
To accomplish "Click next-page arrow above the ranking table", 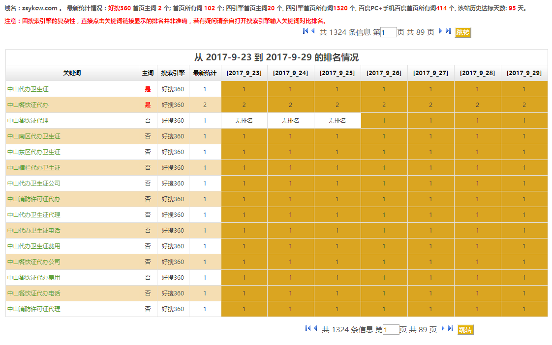I will (x=441, y=31).
